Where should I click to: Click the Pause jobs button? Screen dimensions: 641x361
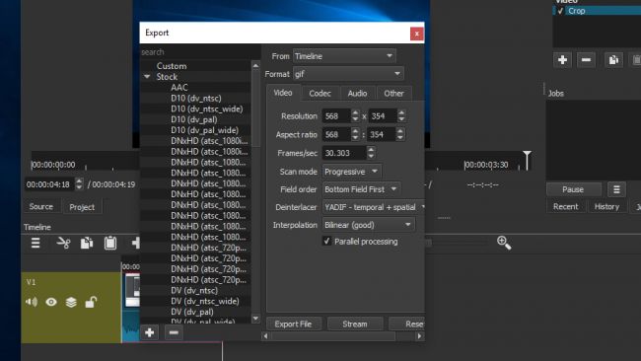[x=573, y=189]
